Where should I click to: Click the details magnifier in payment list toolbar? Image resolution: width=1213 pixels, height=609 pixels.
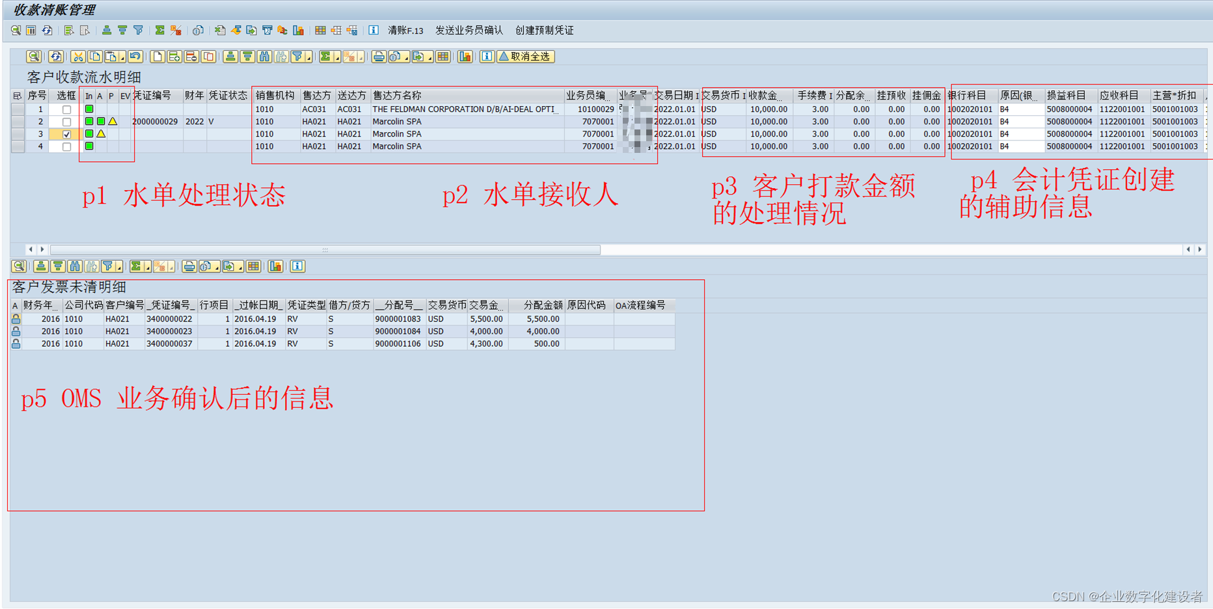pos(34,57)
